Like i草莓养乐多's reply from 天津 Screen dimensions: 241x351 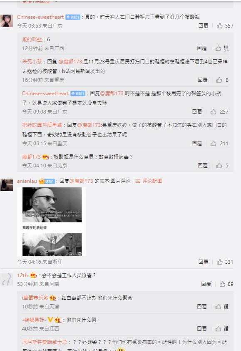coord(222,306)
